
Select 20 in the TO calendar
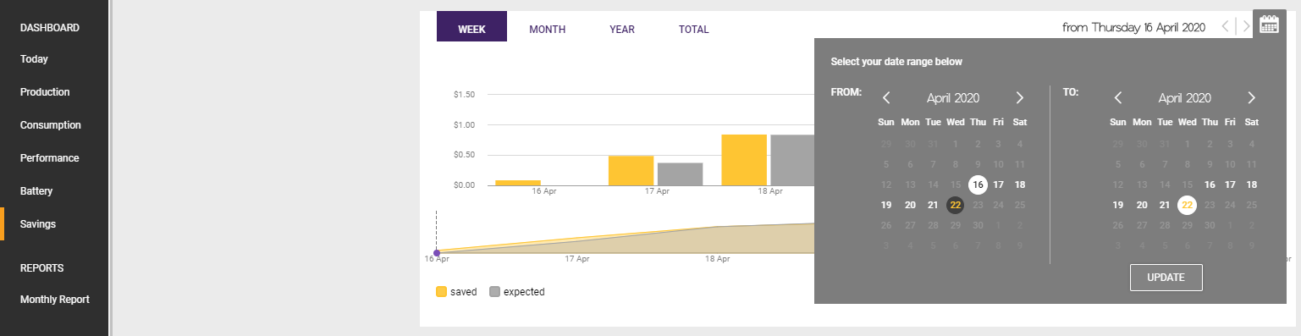(x=1142, y=205)
